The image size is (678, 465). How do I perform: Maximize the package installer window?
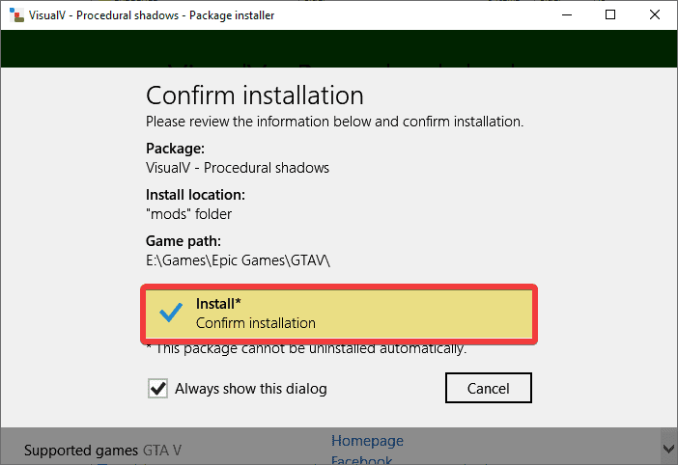[x=610, y=15]
